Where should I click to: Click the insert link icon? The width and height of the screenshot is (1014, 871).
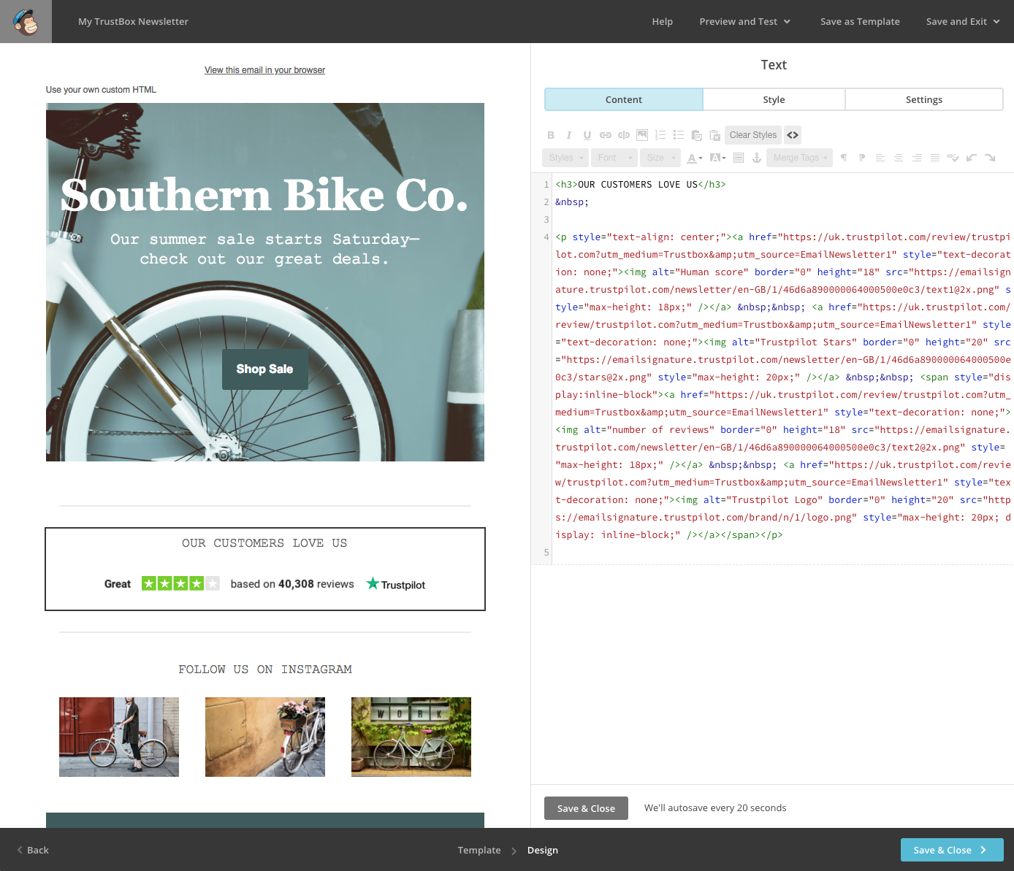click(x=606, y=135)
